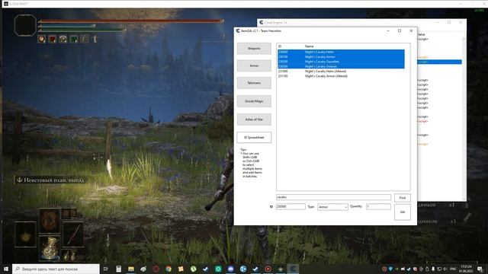Open the Armor category in ItemGib
Screen dimensions: 488x274
tap(254, 65)
